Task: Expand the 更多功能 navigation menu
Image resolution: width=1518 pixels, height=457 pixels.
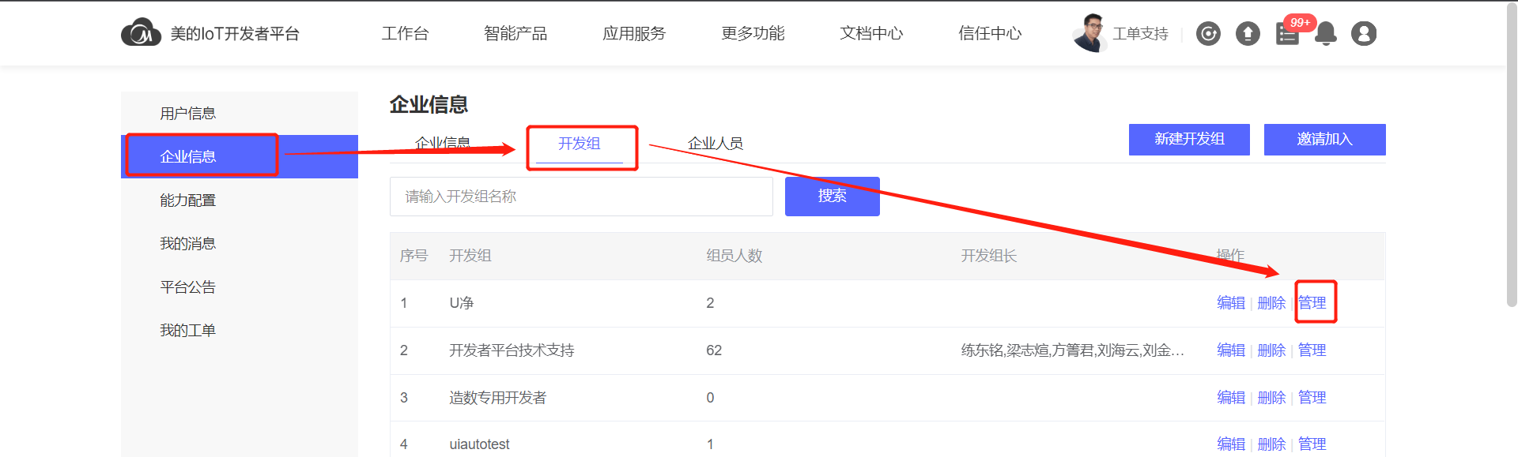Action: pyautogui.click(x=753, y=33)
